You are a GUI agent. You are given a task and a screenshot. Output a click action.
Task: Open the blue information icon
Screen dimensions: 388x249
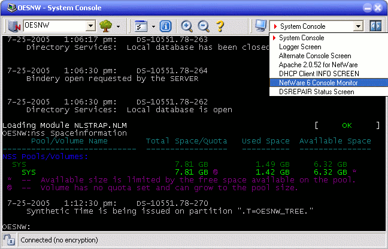click(x=166, y=26)
